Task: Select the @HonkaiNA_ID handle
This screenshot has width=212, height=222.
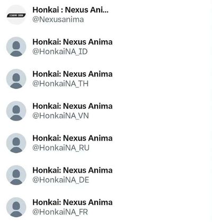Action: click(x=60, y=52)
